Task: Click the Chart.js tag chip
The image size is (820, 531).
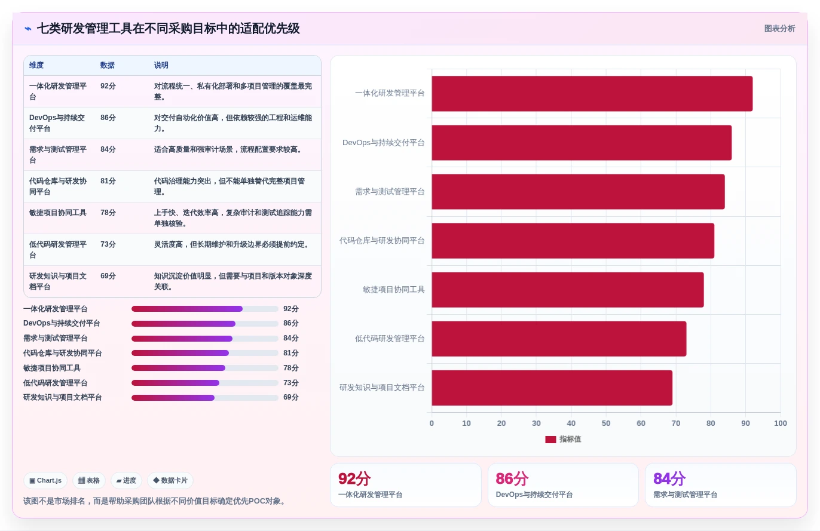Action: 45,481
